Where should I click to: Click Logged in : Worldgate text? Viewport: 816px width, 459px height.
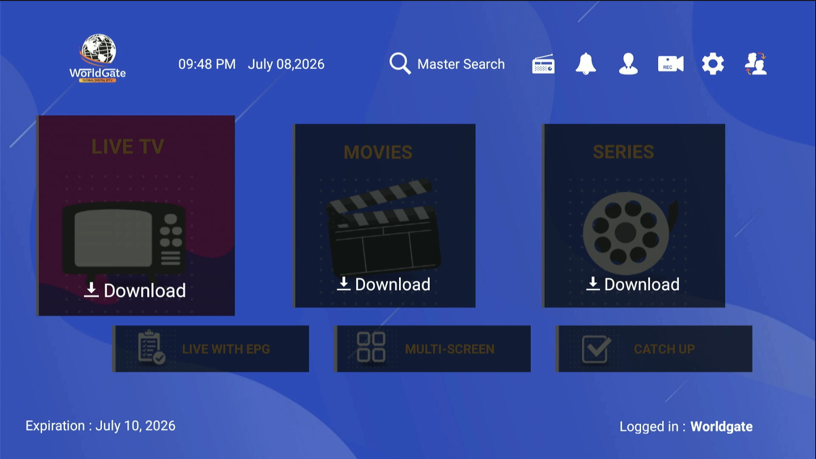tap(686, 426)
